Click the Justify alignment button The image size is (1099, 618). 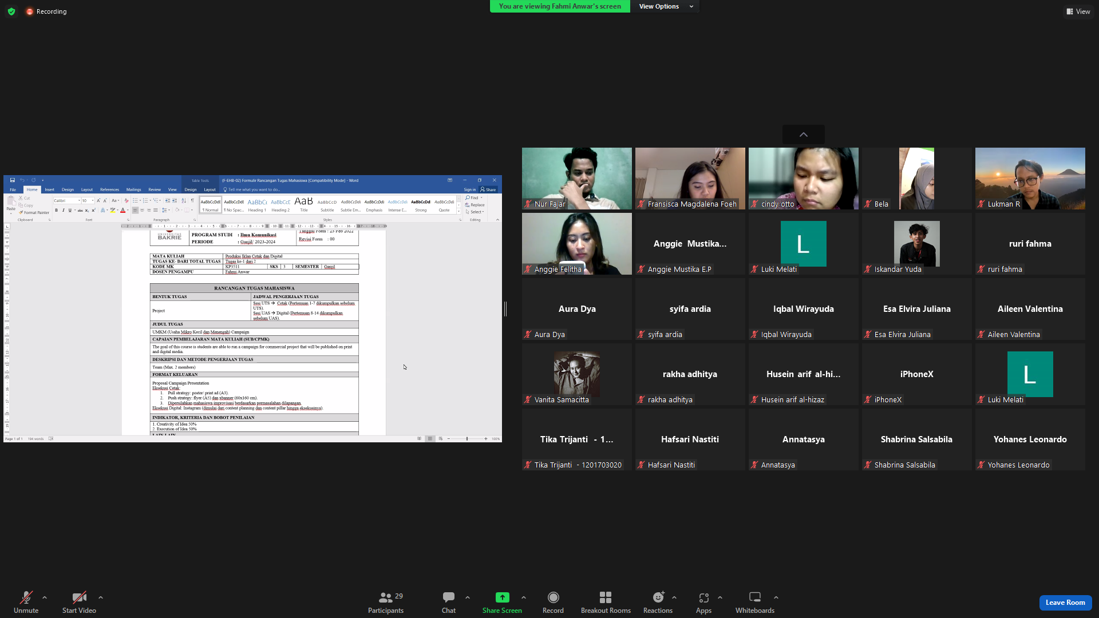pos(156,210)
